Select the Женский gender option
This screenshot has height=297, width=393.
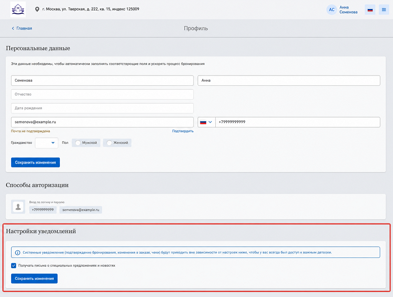117,143
